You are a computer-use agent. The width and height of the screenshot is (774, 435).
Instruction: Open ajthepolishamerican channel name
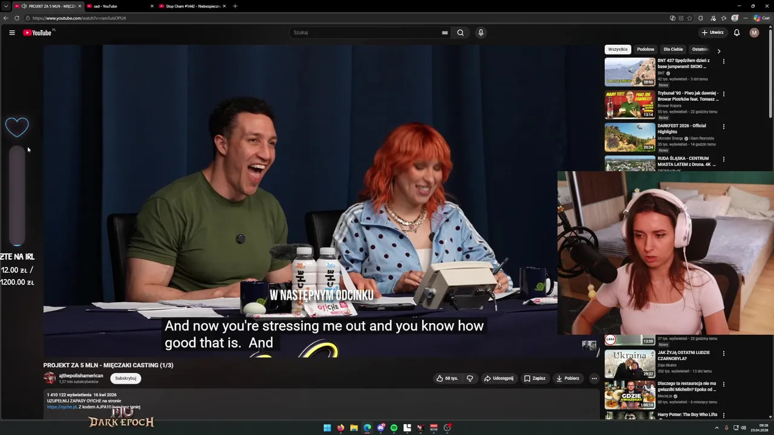81,376
